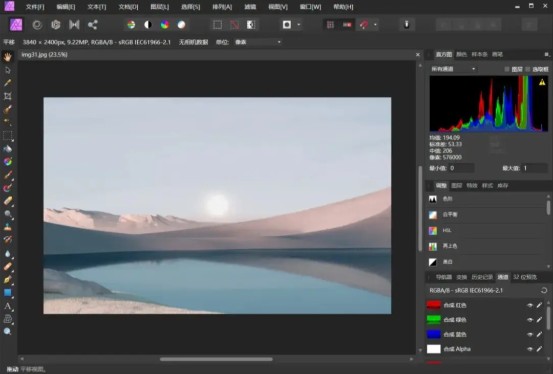
Task: Select the Crop tool in the left toolbar
Action: tap(8, 96)
